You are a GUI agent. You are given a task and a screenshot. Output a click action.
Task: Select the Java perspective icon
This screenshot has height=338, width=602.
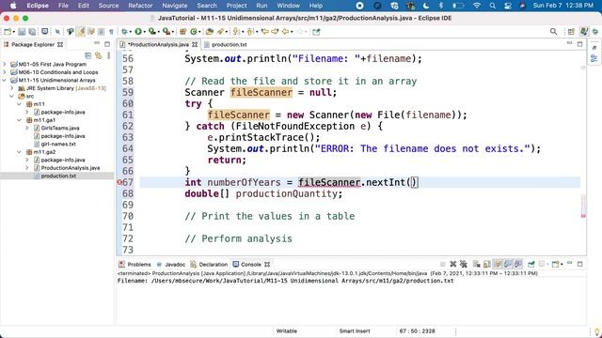[583, 32]
